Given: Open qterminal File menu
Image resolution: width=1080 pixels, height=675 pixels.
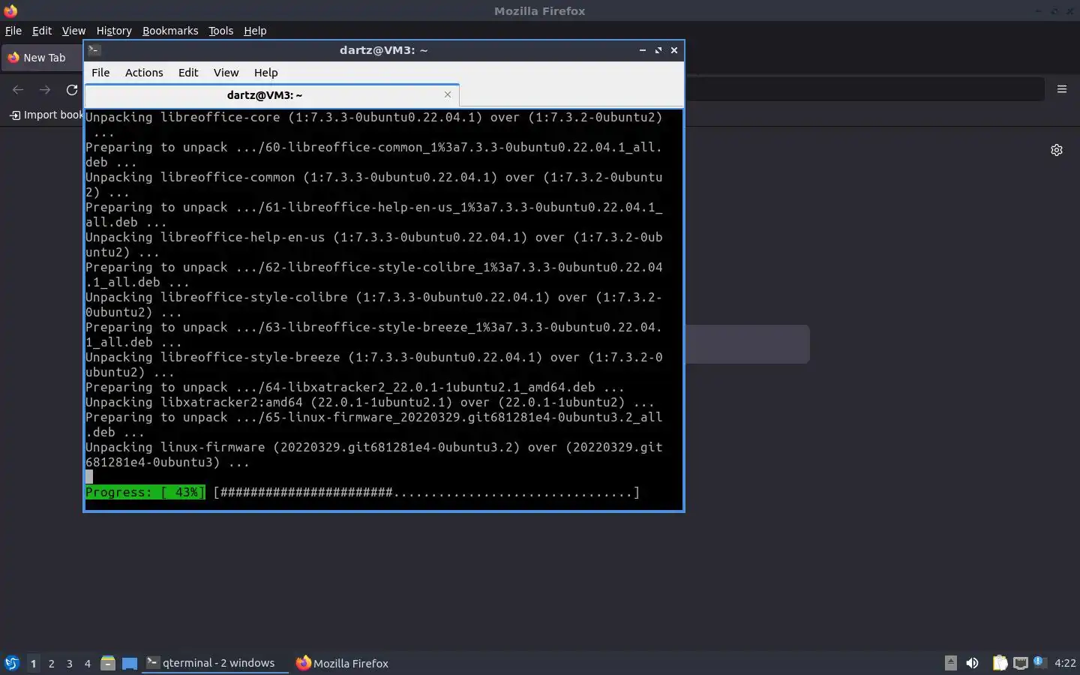Looking at the screenshot, I should (100, 73).
